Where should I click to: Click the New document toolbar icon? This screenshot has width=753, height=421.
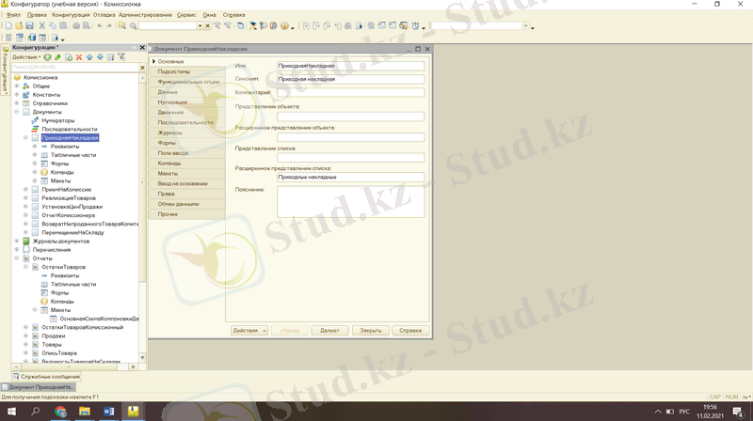(x=8, y=26)
